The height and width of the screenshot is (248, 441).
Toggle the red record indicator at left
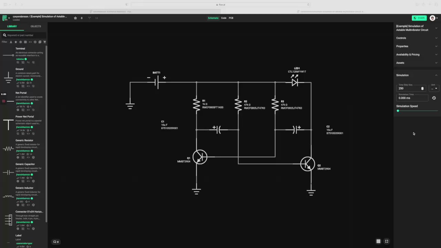pyautogui.click(x=4, y=101)
